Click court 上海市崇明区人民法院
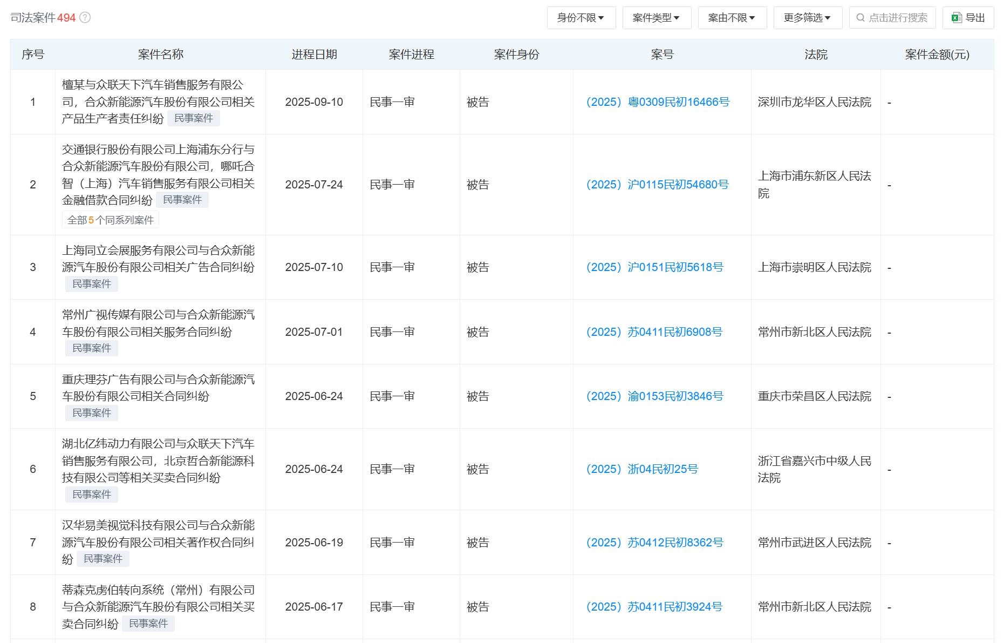The height and width of the screenshot is (643, 1004). (x=815, y=267)
